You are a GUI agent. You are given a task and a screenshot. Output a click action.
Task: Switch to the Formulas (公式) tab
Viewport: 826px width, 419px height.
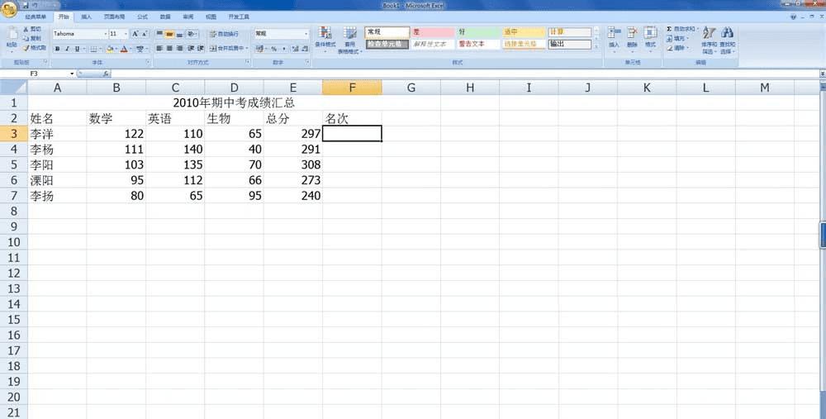(x=143, y=17)
